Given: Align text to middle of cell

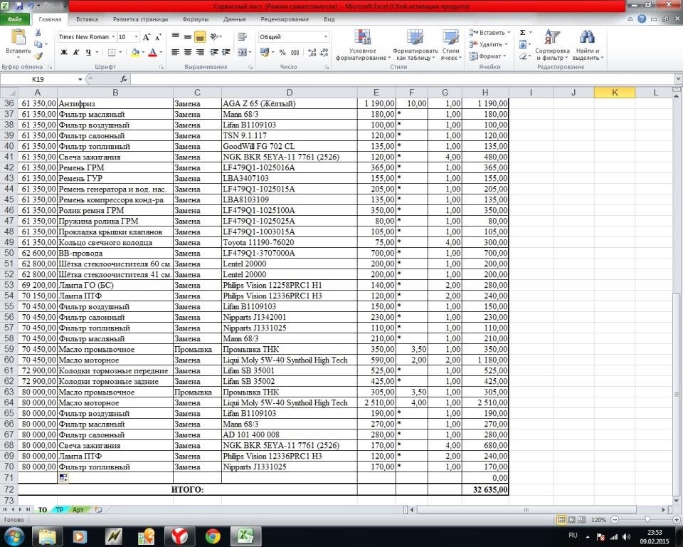Looking at the screenshot, I should (188, 36).
